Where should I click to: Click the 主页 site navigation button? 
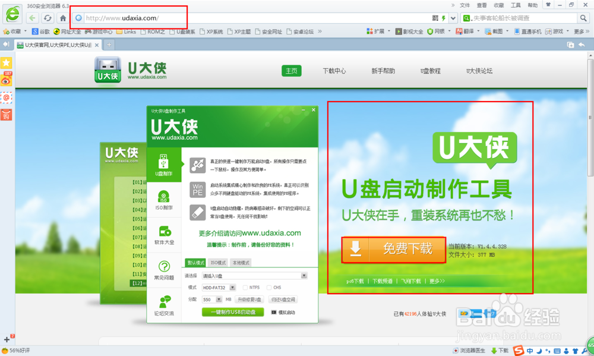tap(291, 71)
